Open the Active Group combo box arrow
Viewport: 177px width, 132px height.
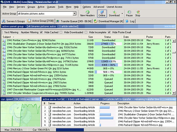pyautogui.click(x=74, y=14)
